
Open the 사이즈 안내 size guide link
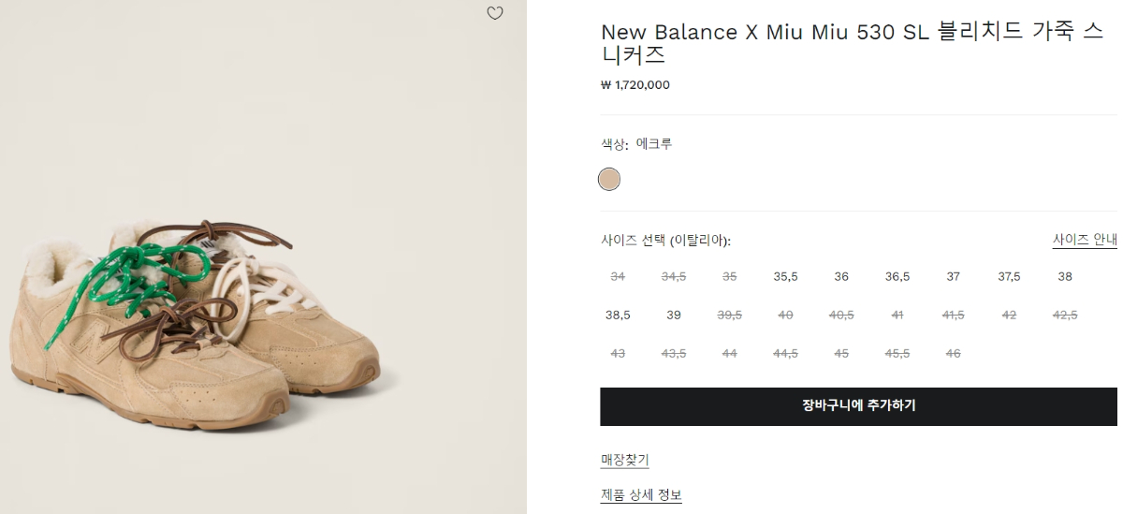coord(1084,240)
